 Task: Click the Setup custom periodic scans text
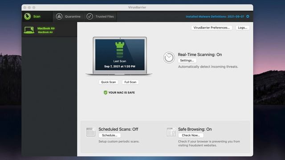coord(119,141)
